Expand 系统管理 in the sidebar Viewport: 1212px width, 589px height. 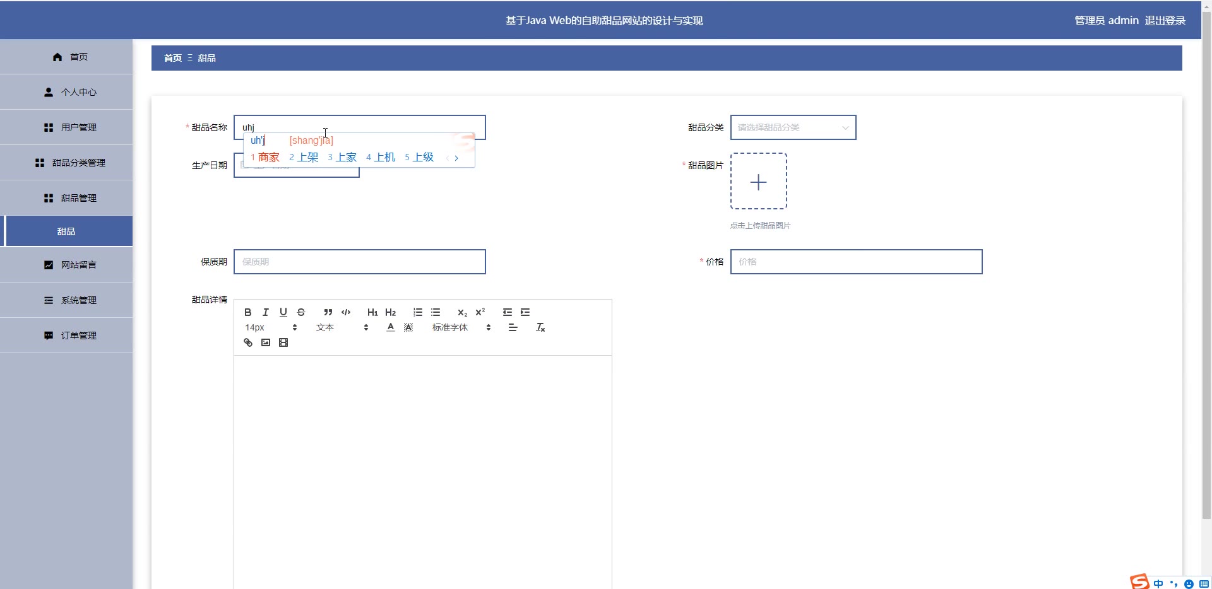pyautogui.click(x=66, y=300)
